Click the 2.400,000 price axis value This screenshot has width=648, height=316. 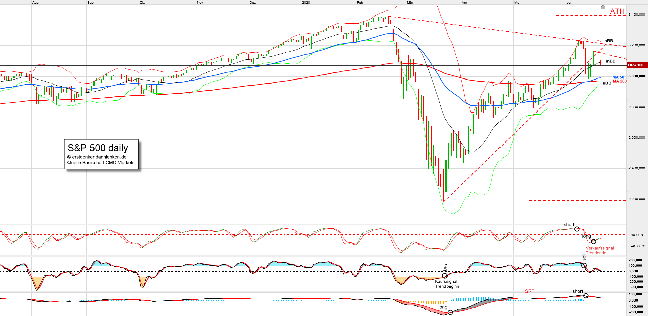point(637,168)
